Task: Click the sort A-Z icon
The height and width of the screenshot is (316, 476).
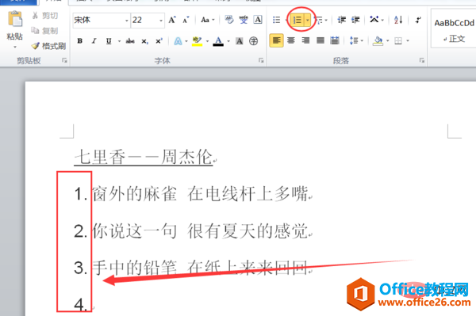Action: [398, 20]
